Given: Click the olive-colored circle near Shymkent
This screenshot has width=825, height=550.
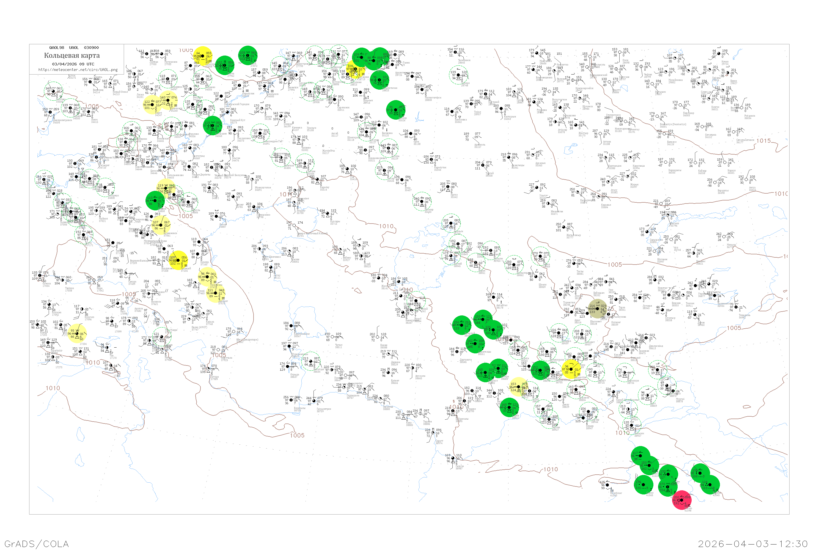Looking at the screenshot, I should [597, 309].
